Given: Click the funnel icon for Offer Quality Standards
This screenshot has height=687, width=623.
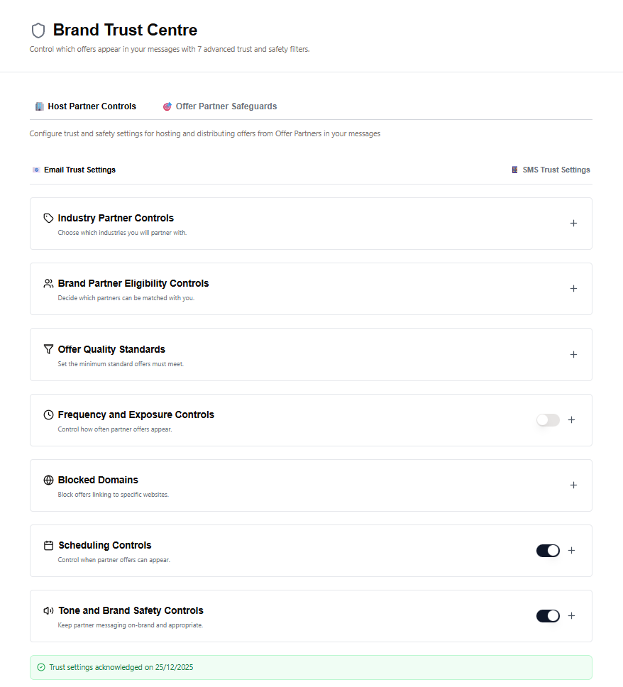Looking at the screenshot, I should click(x=48, y=349).
